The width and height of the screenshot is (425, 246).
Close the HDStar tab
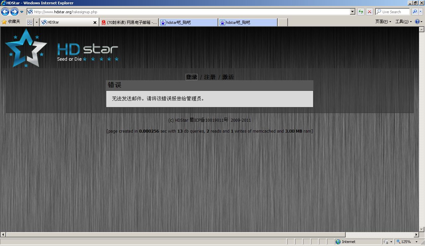[x=95, y=23]
